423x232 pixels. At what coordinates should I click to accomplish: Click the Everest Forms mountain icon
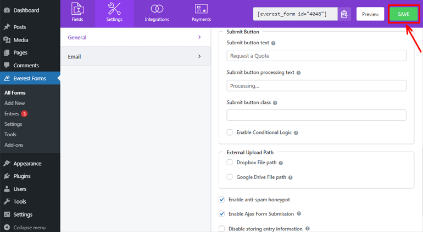click(x=7, y=78)
